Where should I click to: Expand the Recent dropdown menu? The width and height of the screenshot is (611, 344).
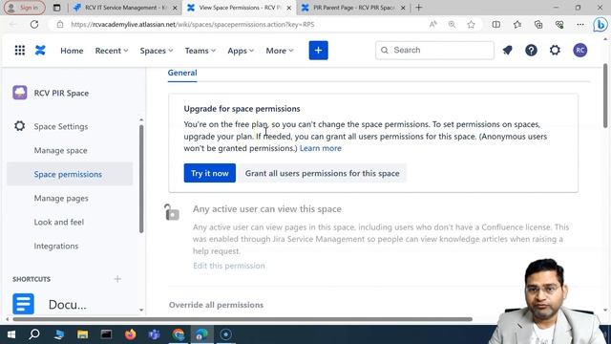(112, 51)
